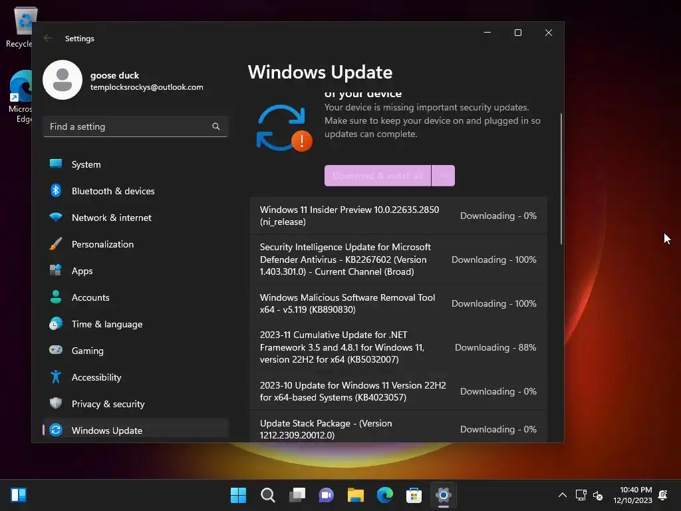Click the Windows Update sync icon in sidebar
The width and height of the screenshot is (681, 511).
(x=56, y=430)
